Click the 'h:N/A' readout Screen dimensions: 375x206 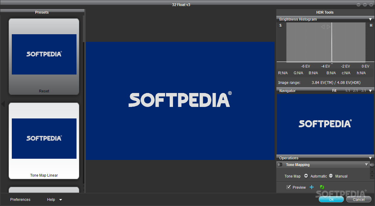pyautogui.click(x=361, y=73)
